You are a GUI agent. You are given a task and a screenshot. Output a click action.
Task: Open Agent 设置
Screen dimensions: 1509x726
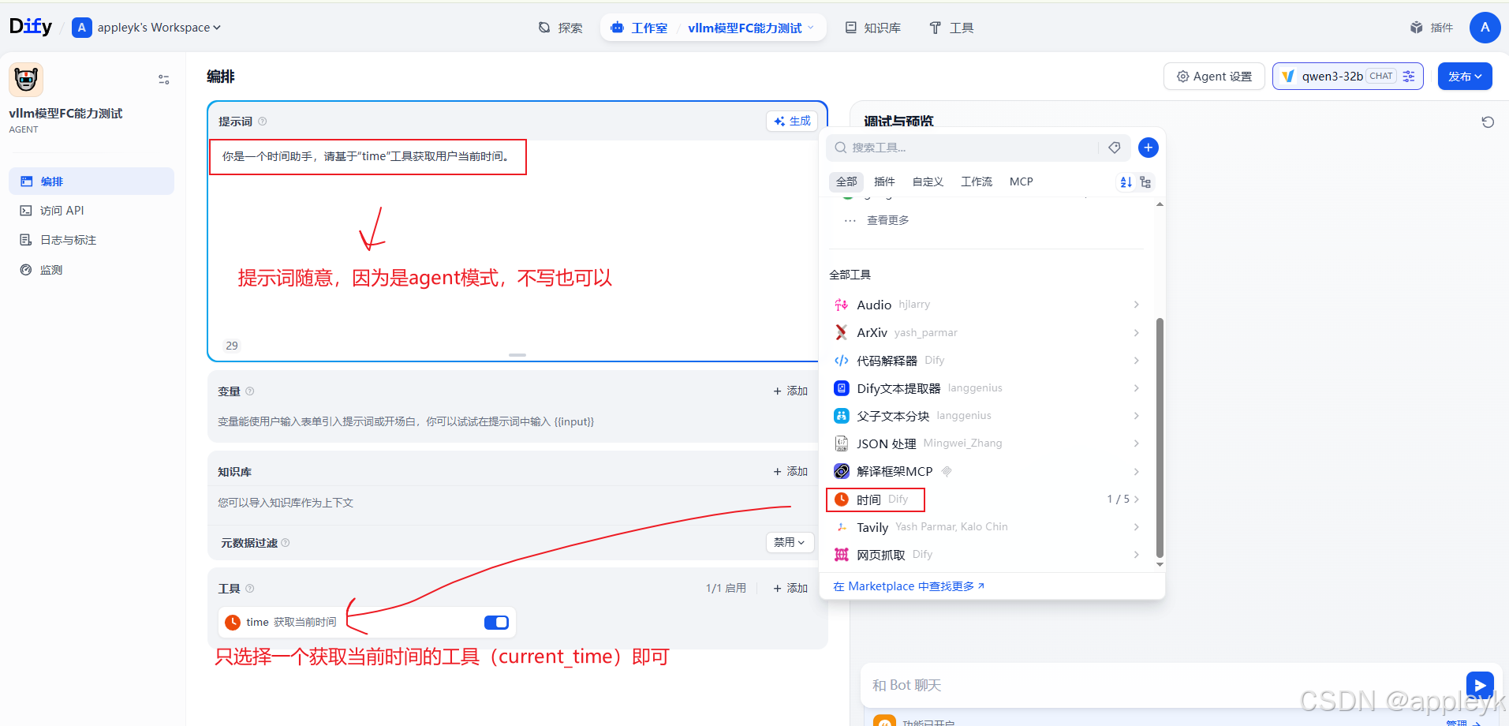pyautogui.click(x=1213, y=76)
